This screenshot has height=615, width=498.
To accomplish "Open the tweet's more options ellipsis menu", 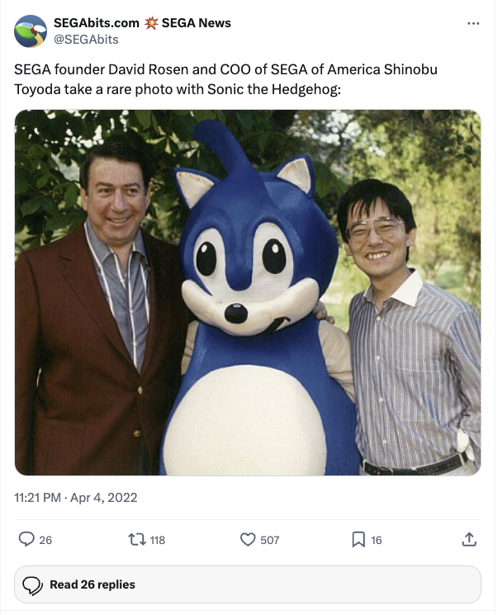I will [473, 23].
